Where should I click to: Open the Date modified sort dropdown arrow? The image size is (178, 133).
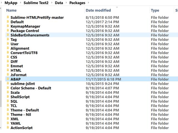point(117,7)
